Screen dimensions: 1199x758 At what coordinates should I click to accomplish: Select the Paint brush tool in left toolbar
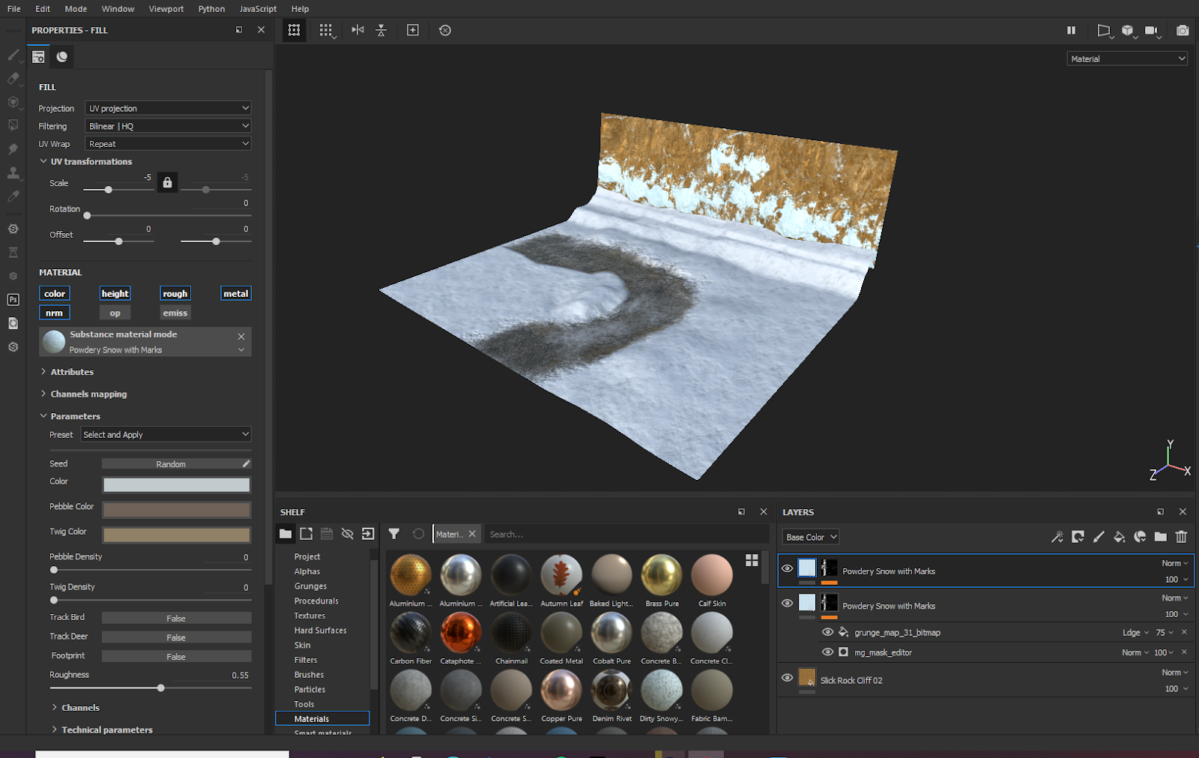coord(13,55)
